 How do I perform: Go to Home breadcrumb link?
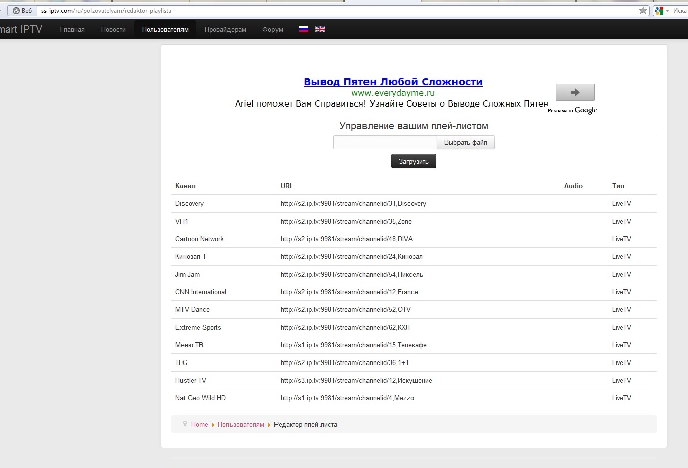tap(199, 425)
